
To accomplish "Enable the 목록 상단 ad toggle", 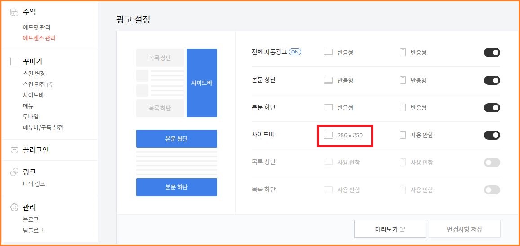I will [492, 163].
